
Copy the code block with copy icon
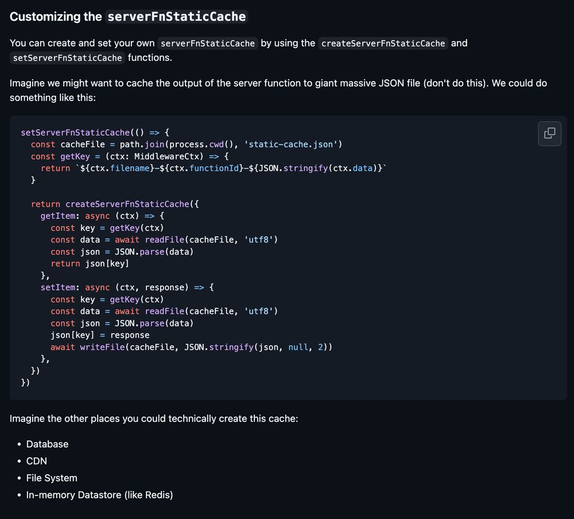click(549, 134)
